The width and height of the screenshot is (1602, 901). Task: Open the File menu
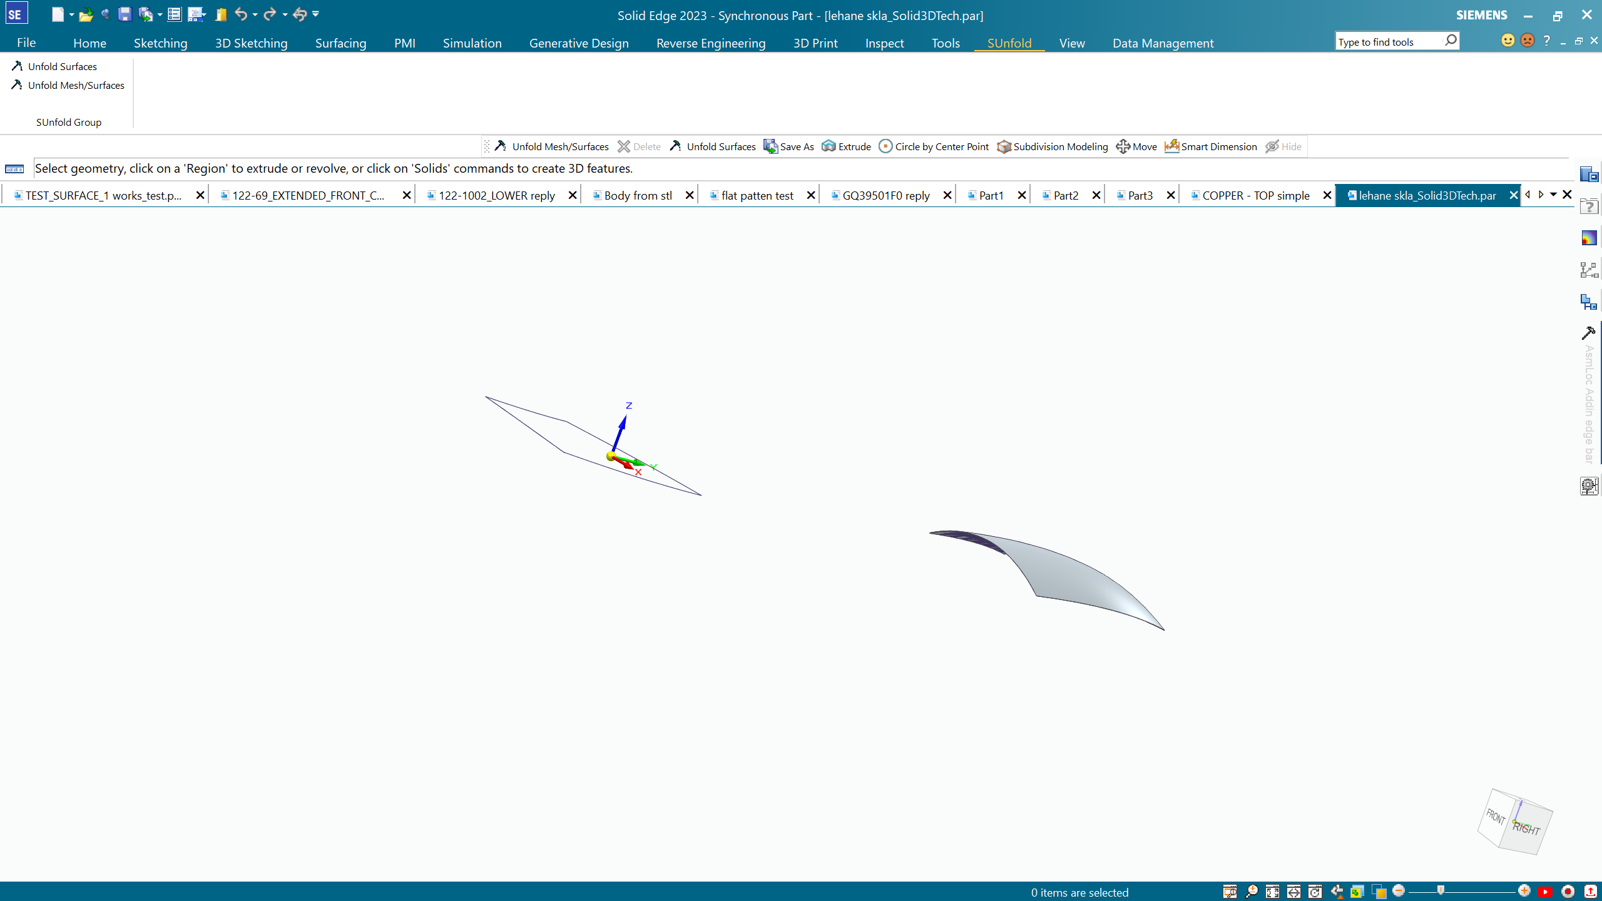[26, 43]
